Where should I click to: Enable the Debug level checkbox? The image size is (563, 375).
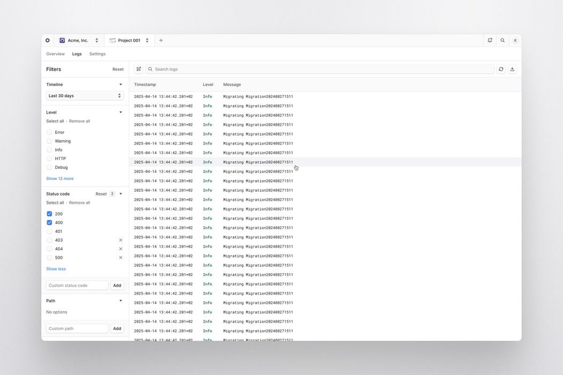pos(49,167)
